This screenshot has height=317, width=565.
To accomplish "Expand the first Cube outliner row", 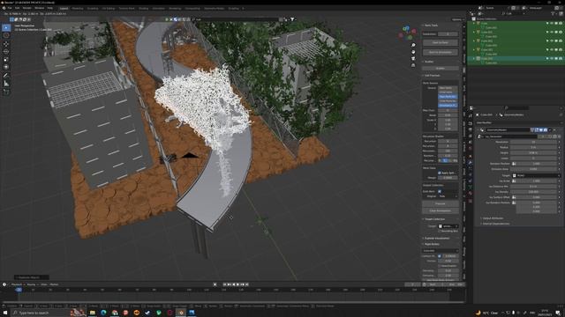I will pyautogui.click(x=474, y=24).
